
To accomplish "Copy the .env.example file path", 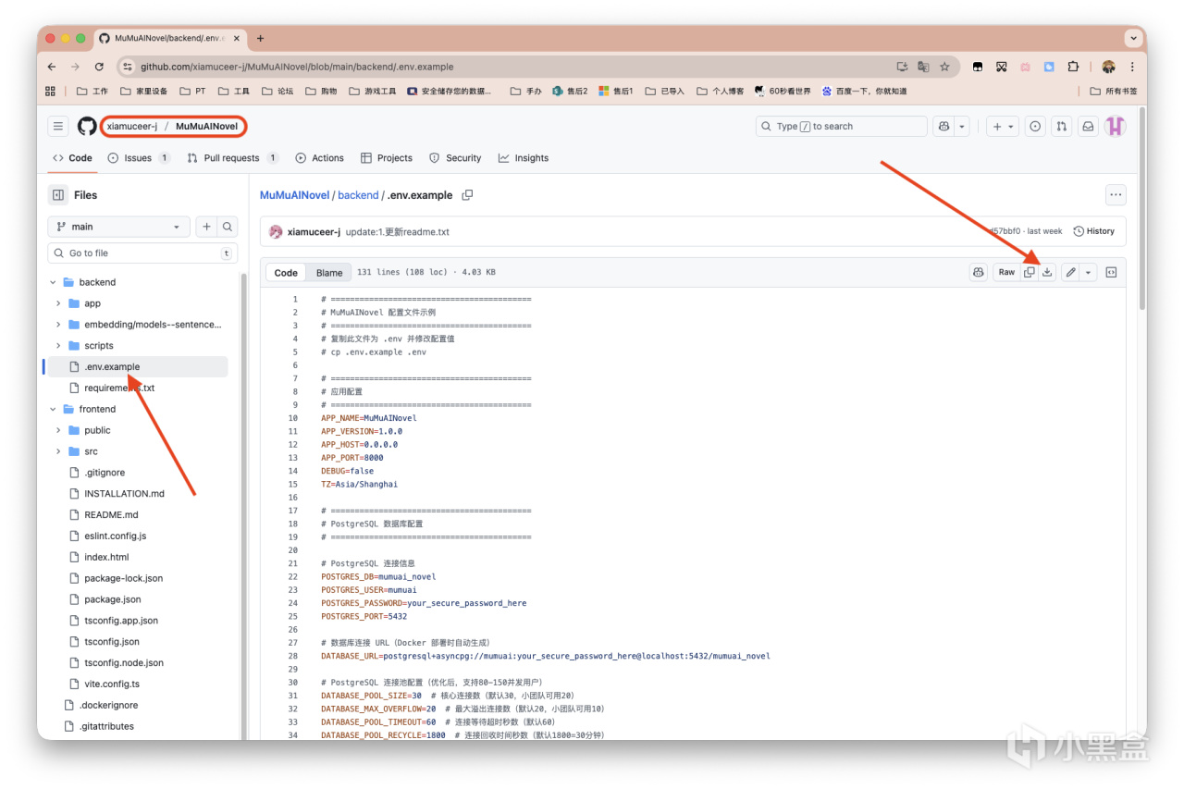I will 468,195.
